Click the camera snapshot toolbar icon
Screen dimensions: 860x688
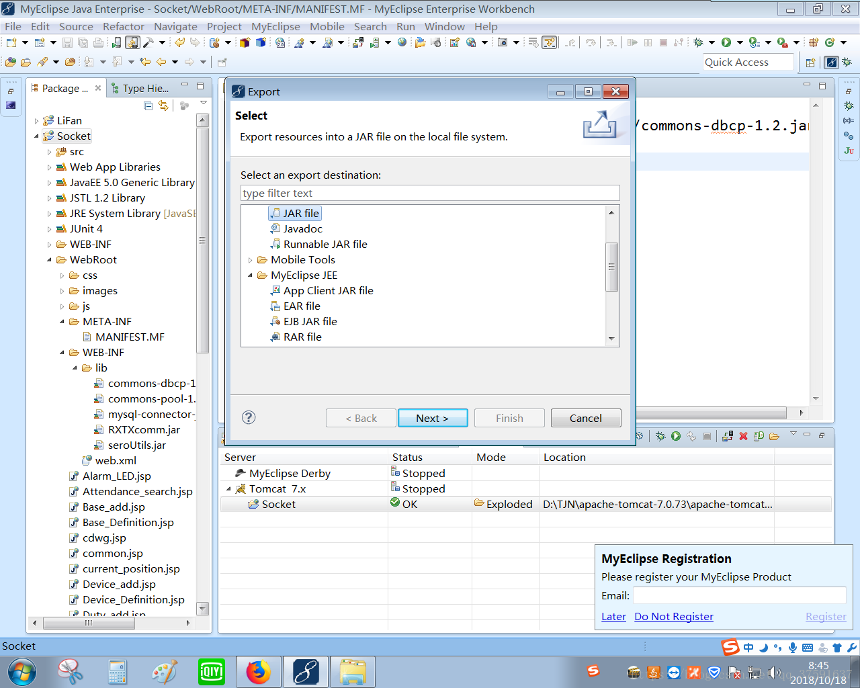click(x=503, y=42)
